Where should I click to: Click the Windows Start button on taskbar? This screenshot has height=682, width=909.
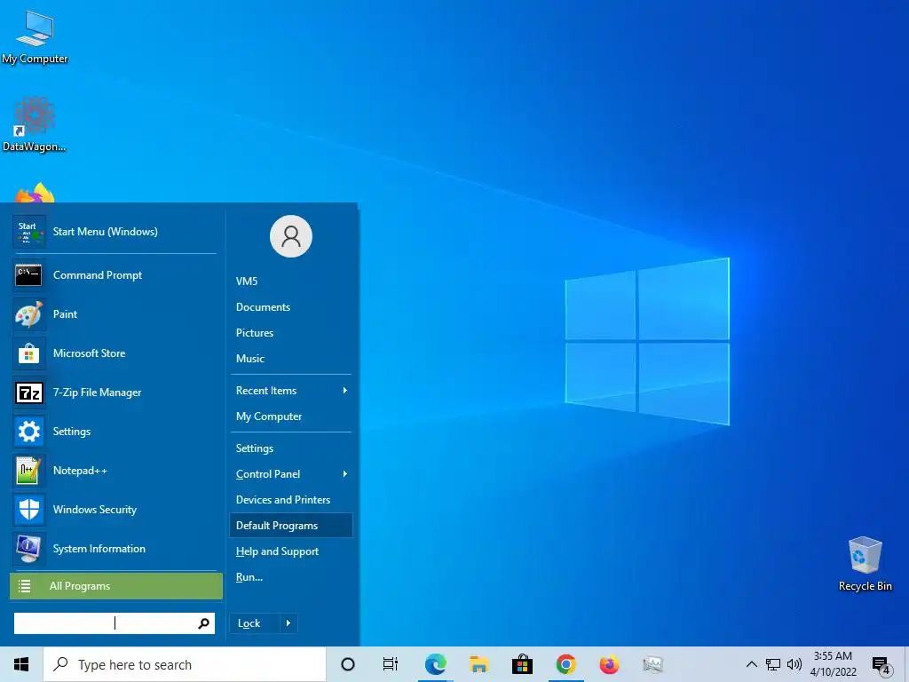[x=21, y=664]
